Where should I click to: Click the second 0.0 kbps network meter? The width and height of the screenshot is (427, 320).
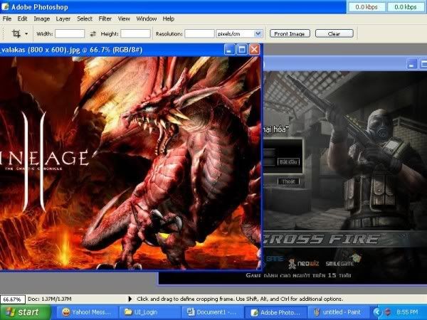tap(406, 7)
